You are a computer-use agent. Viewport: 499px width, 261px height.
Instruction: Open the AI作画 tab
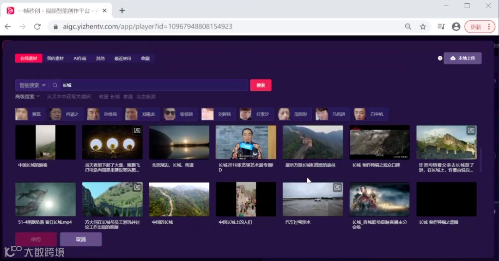click(x=80, y=59)
